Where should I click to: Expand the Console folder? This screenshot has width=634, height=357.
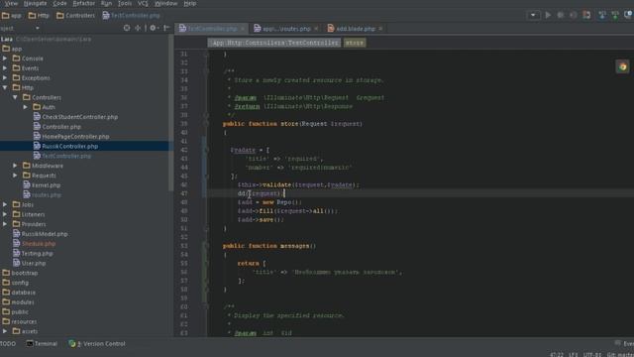pos(5,59)
